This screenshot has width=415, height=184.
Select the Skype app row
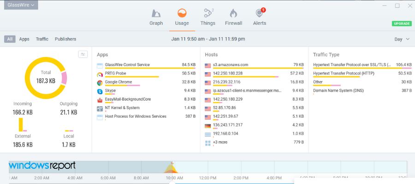point(146,92)
